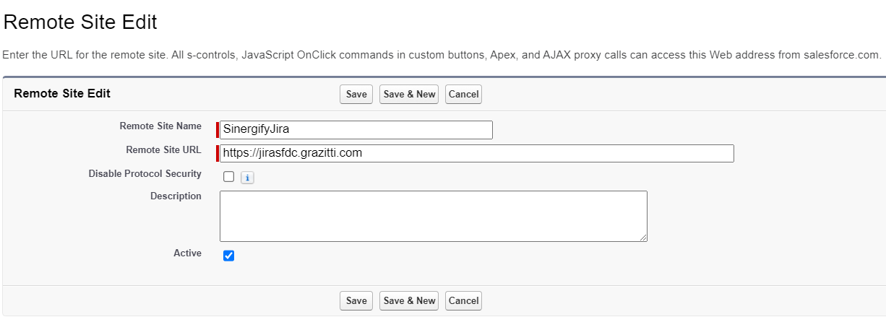Click the Remote Site URL label
The width and height of the screenshot is (886, 317).
pyautogui.click(x=163, y=150)
